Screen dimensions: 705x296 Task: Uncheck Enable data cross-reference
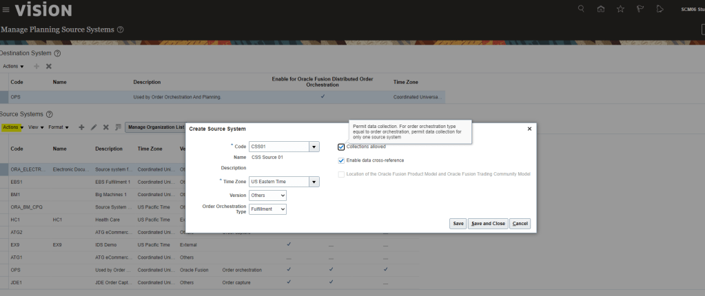pyautogui.click(x=341, y=160)
